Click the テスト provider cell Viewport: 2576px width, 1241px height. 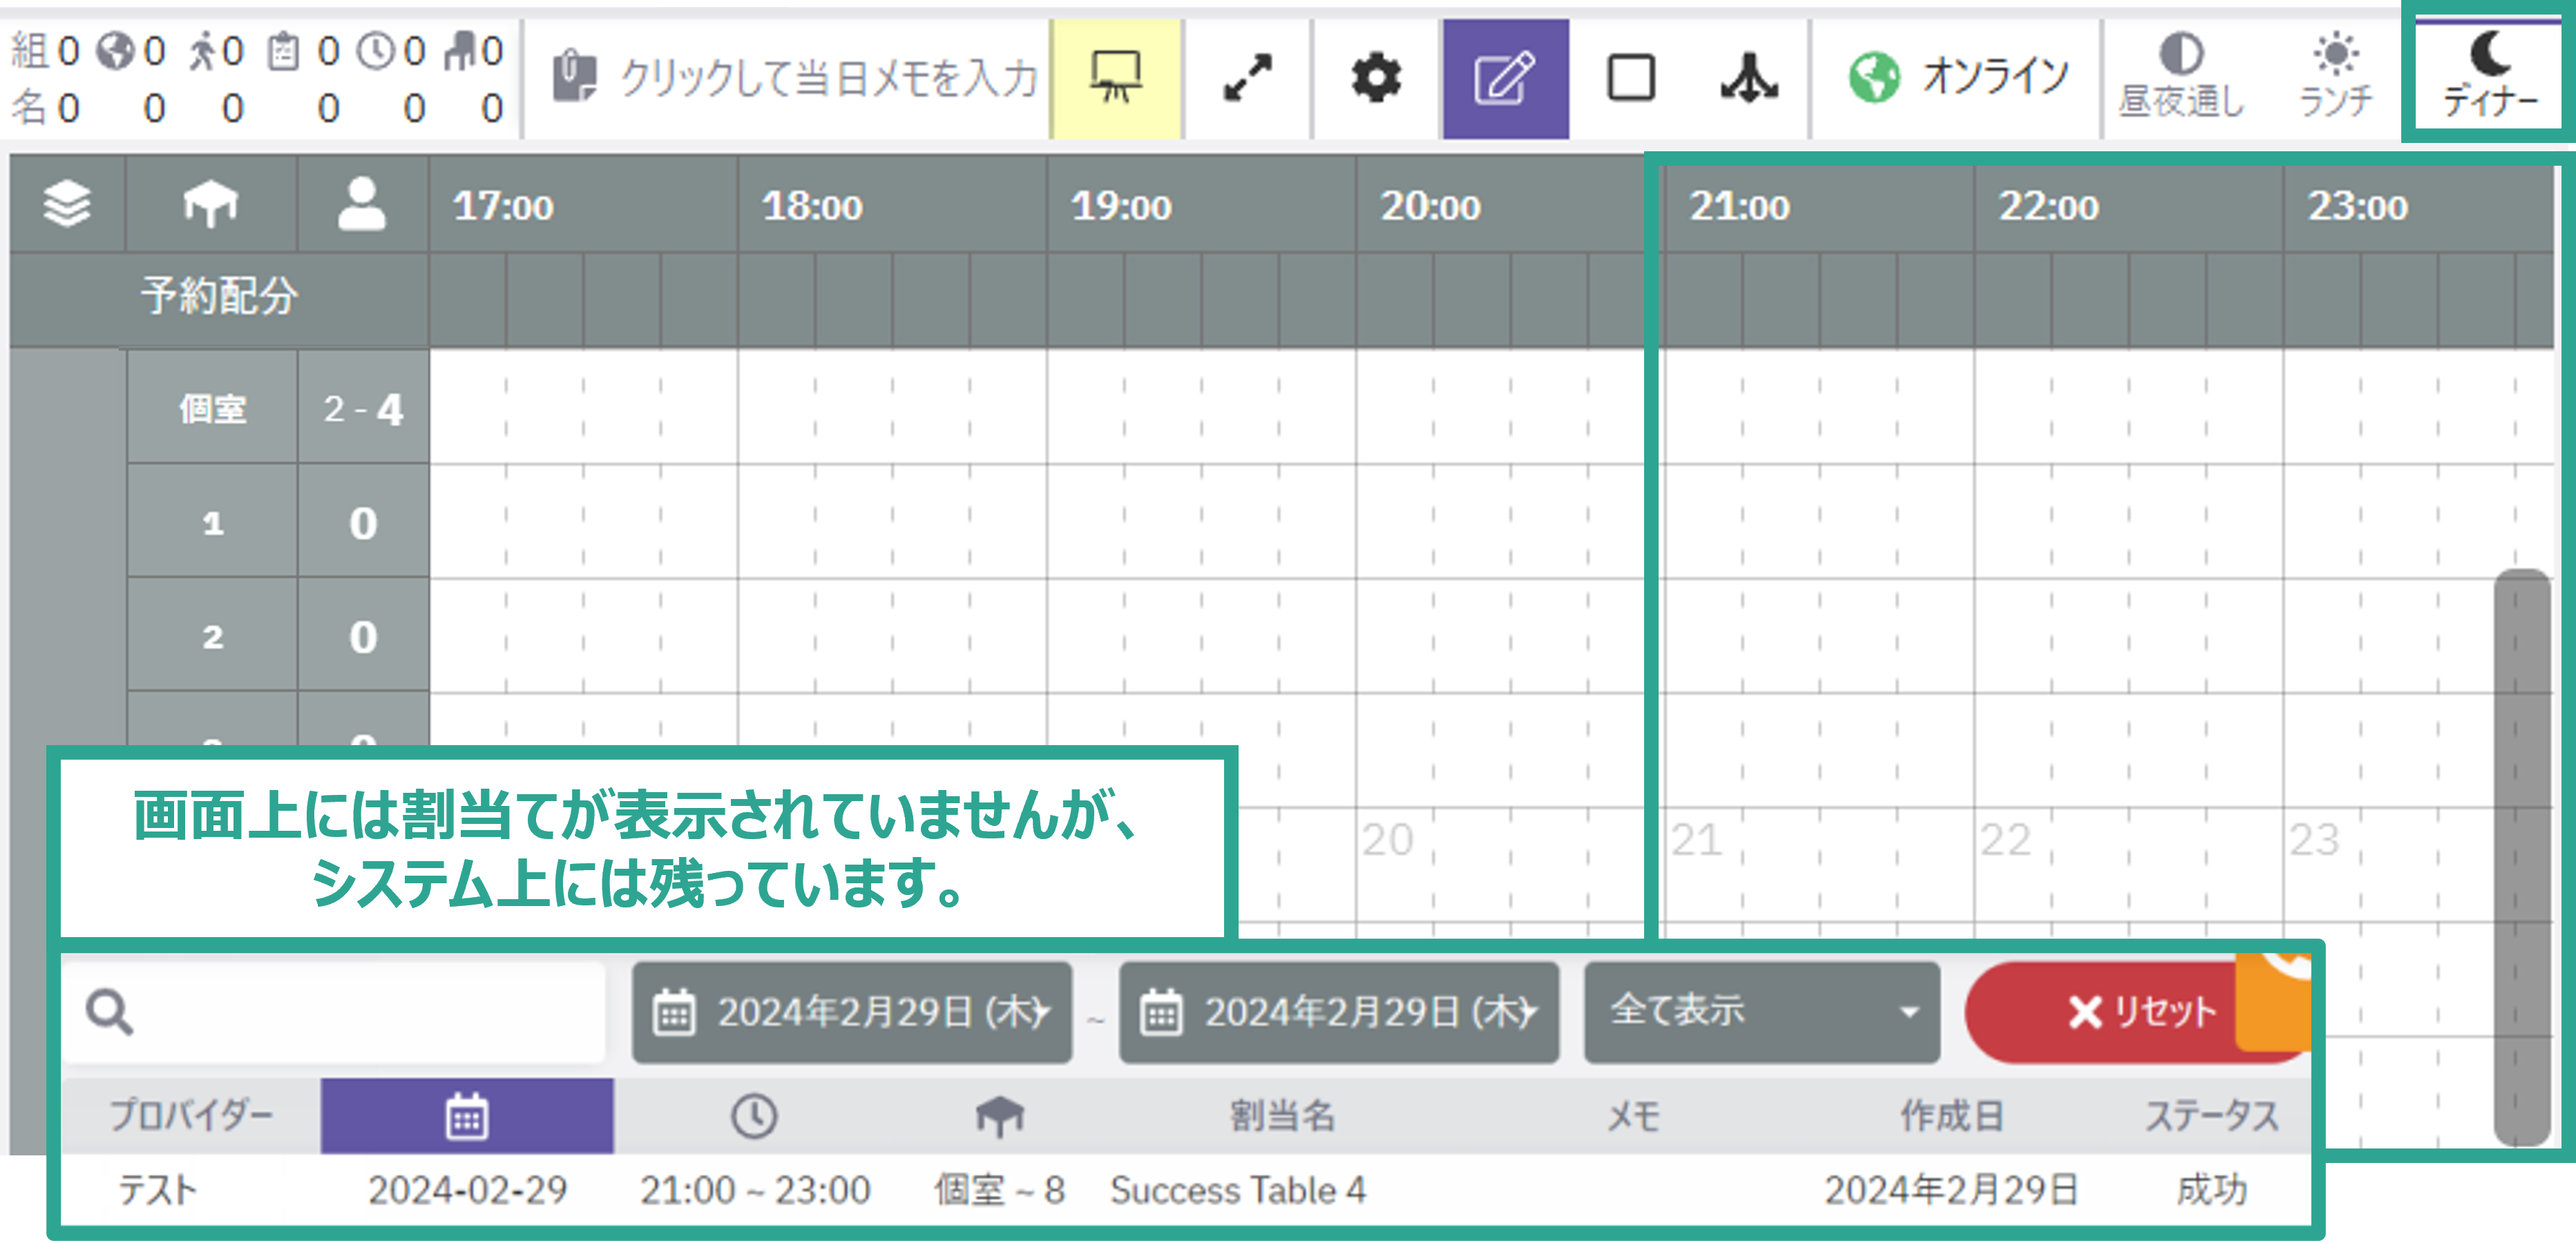coord(157,1190)
